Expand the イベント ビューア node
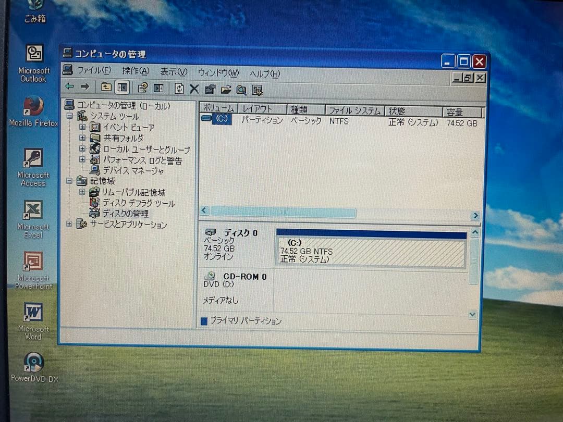Image resolution: width=563 pixels, height=422 pixels. point(82,128)
